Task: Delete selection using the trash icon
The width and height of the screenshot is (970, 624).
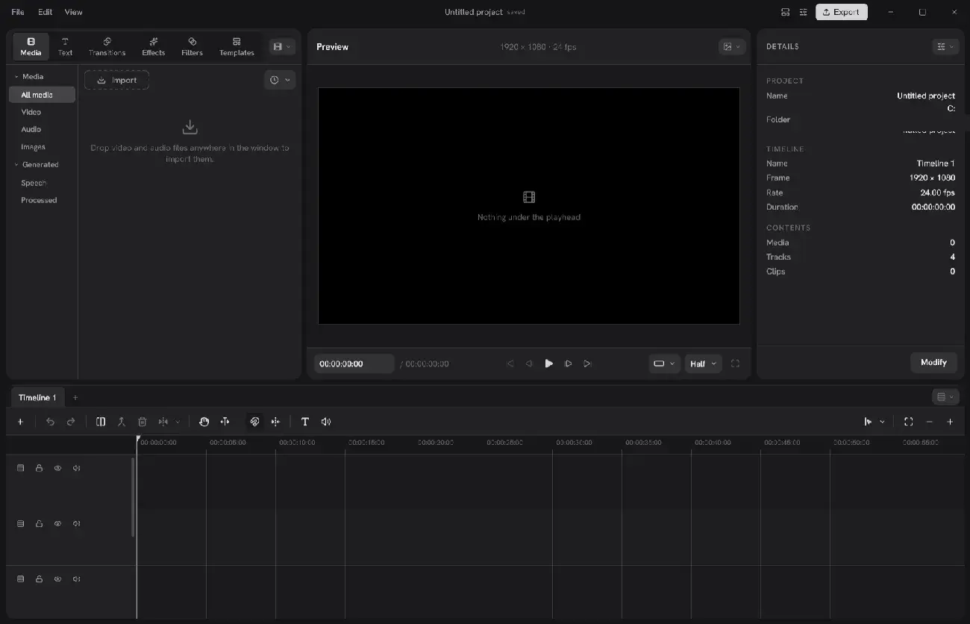Action: 143,422
